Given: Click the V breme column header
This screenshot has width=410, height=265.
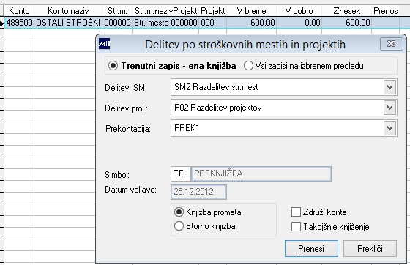Looking at the screenshot, I should click(x=251, y=11).
